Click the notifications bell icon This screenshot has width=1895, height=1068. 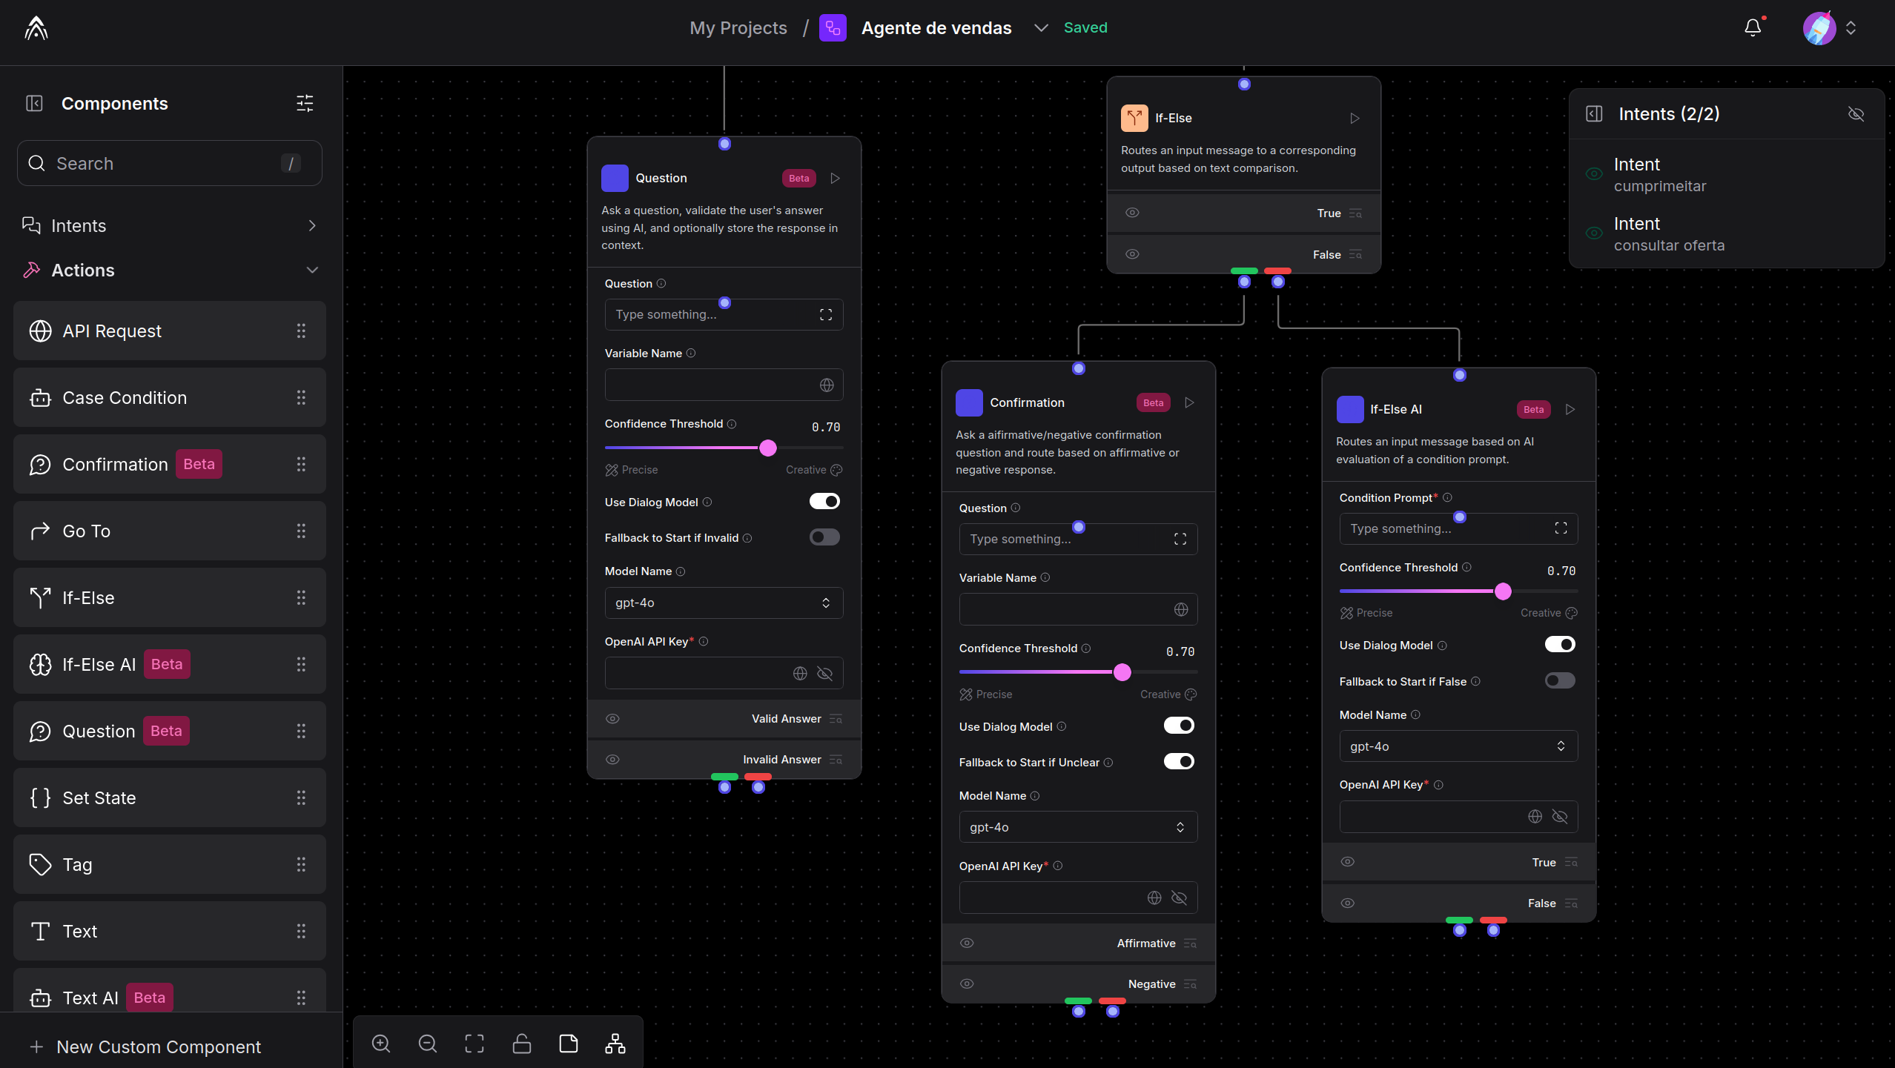click(x=1752, y=27)
